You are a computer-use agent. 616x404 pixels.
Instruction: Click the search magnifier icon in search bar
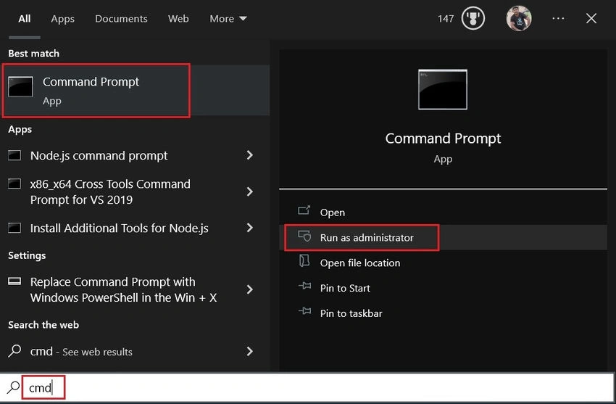(x=13, y=387)
